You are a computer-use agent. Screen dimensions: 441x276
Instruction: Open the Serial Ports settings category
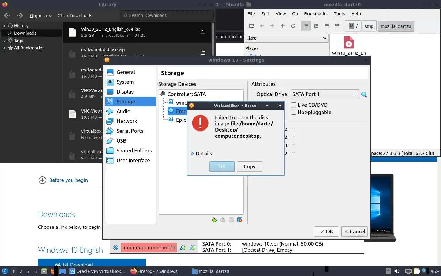click(130, 131)
